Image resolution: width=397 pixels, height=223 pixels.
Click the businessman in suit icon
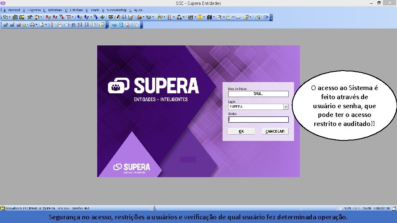[179, 17]
